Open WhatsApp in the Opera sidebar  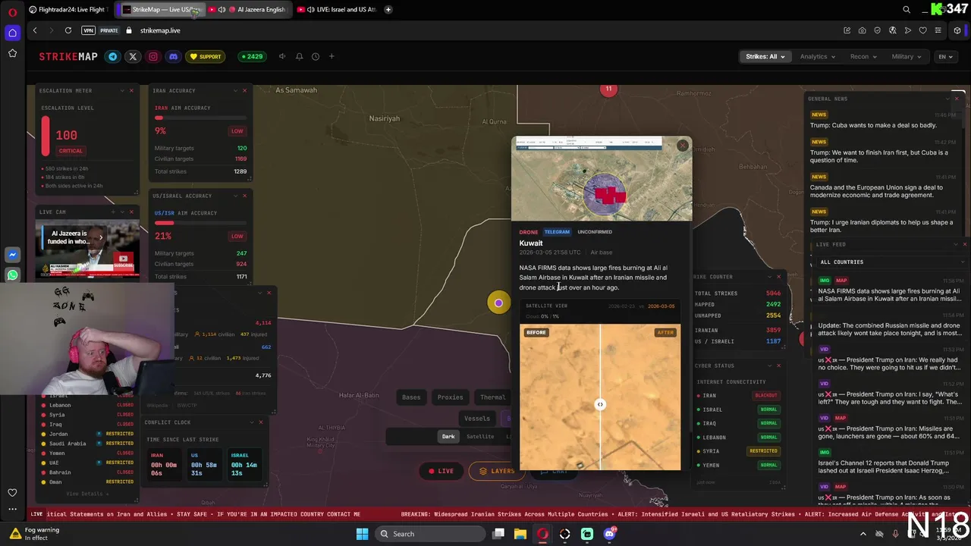tap(12, 275)
